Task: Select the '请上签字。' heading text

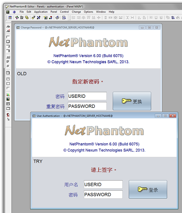Action: pos(104,170)
